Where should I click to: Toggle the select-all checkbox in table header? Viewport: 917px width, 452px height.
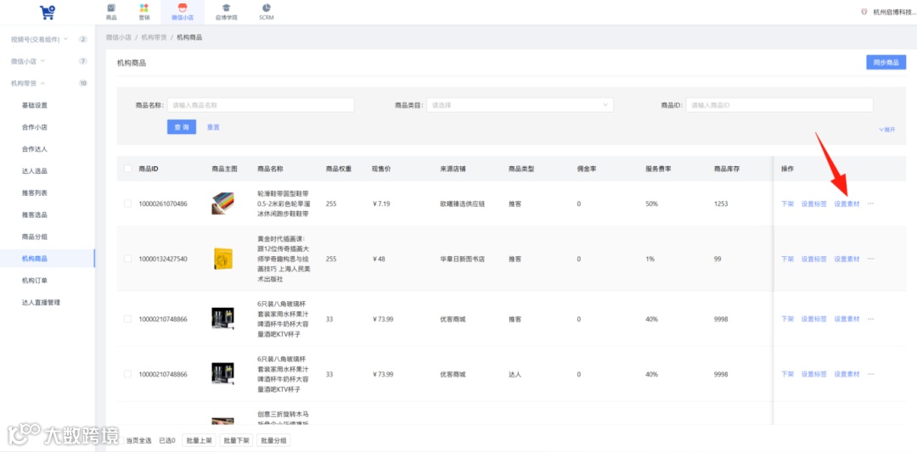[x=128, y=169]
